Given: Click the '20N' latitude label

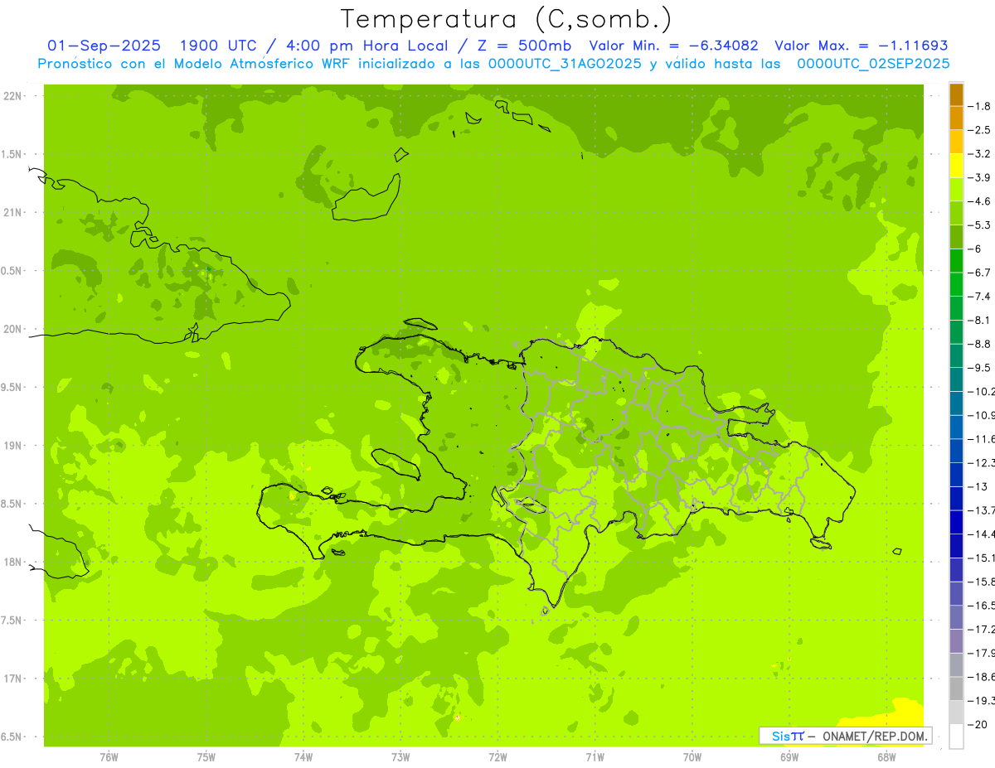Looking at the screenshot, I should 13,329.
